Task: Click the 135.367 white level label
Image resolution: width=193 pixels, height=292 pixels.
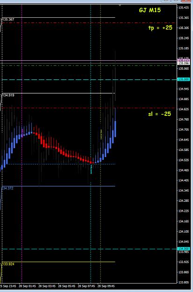Action: click(x=8, y=19)
